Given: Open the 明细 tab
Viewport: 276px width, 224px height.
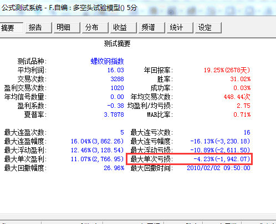Looking at the screenshot, I should pyautogui.click(x=67, y=28).
